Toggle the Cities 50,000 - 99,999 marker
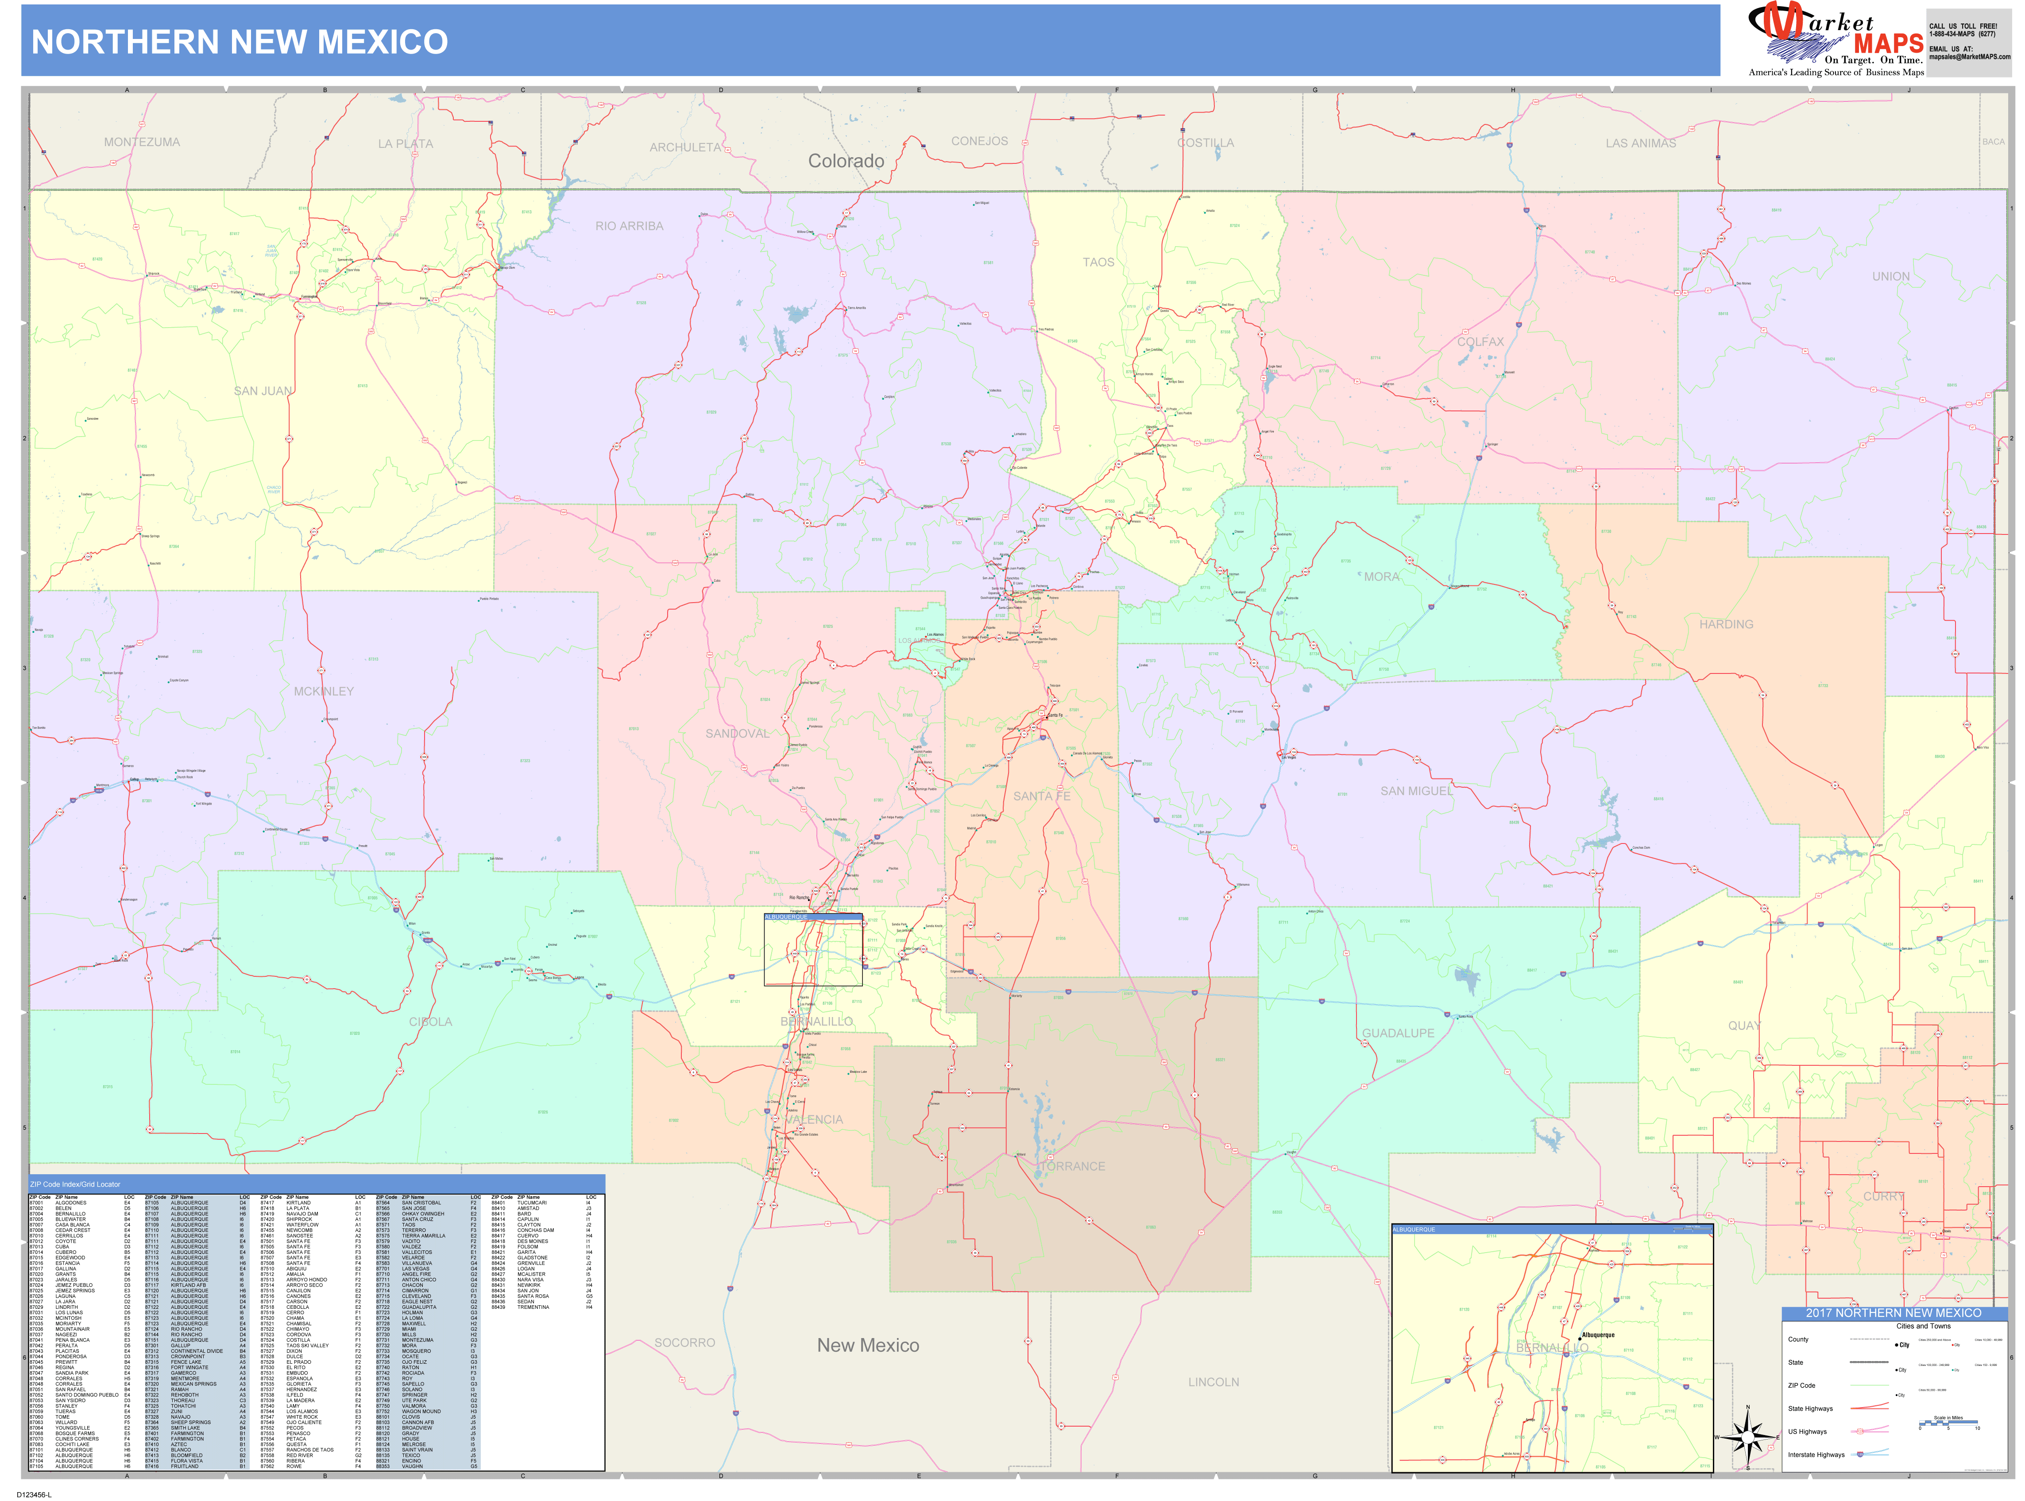2025x1501 pixels. coord(1896,1396)
